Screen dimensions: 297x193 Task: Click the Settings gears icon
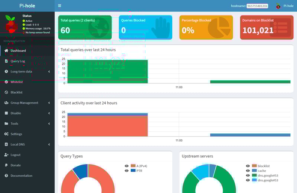coord(6,134)
